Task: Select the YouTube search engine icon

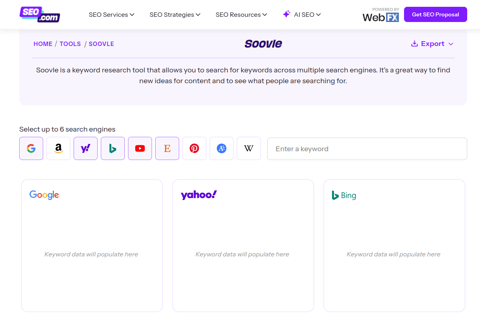Action: [x=140, y=148]
